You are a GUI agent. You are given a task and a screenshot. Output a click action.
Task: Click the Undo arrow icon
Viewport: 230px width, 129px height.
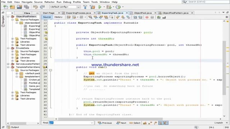[35, 7]
